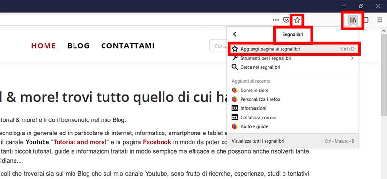Click the scrollbar up arrow
The height and width of the screenshot is (179, 387).
pos(384,31)
